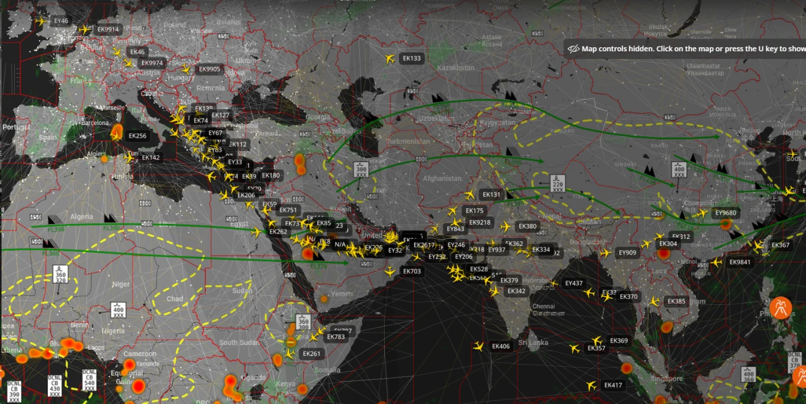Image resolution: width=806 pixels, height=404 pixels.
Task: Click the EK74 flight label
Action: click(201, 120)
